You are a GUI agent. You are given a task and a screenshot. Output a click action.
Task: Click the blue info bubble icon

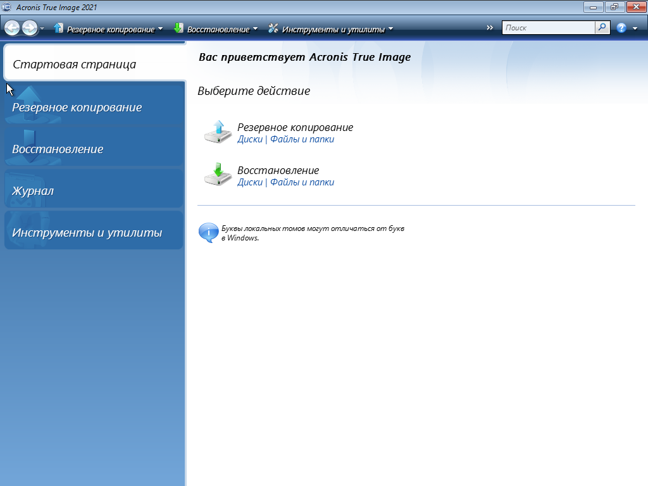(x=208, y=233)
